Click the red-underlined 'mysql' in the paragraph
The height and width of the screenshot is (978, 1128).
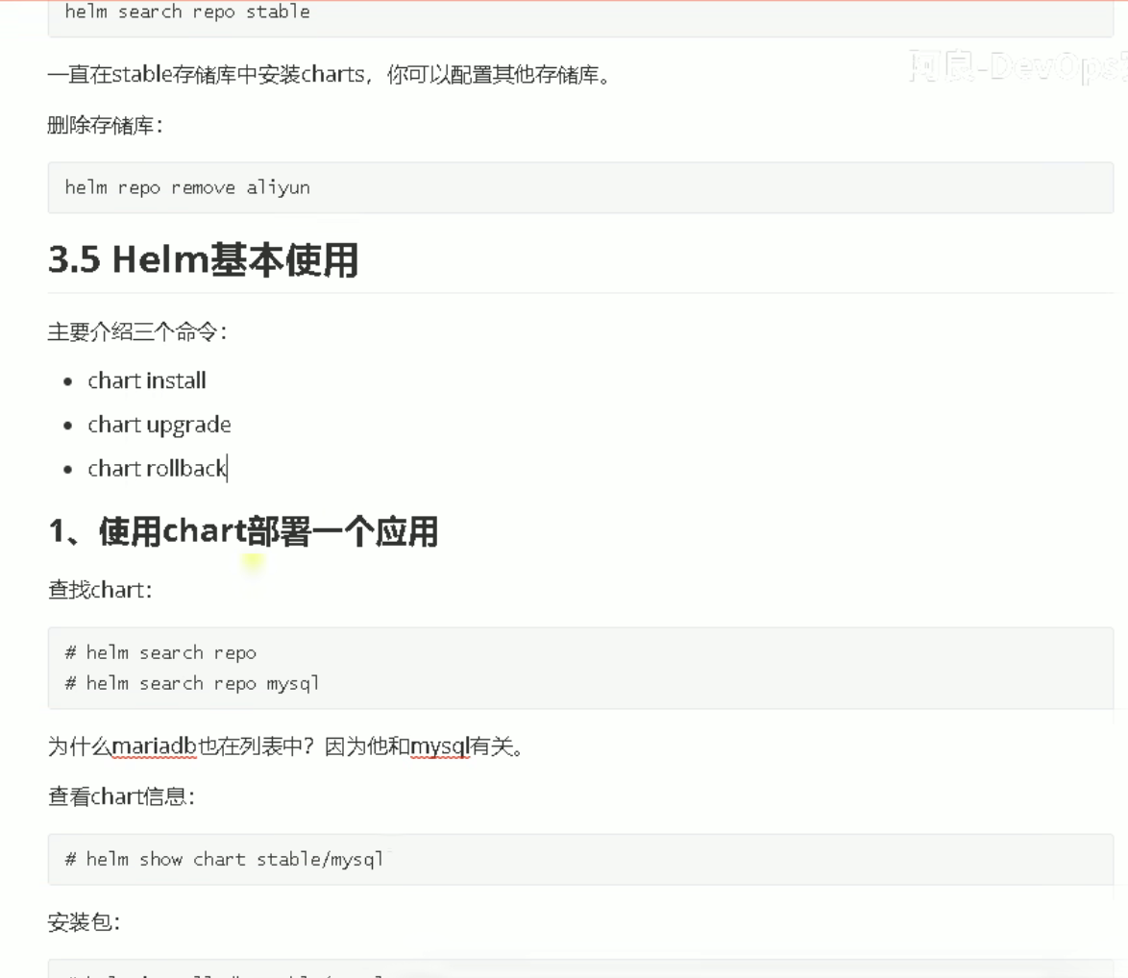(x=439, y=746)
